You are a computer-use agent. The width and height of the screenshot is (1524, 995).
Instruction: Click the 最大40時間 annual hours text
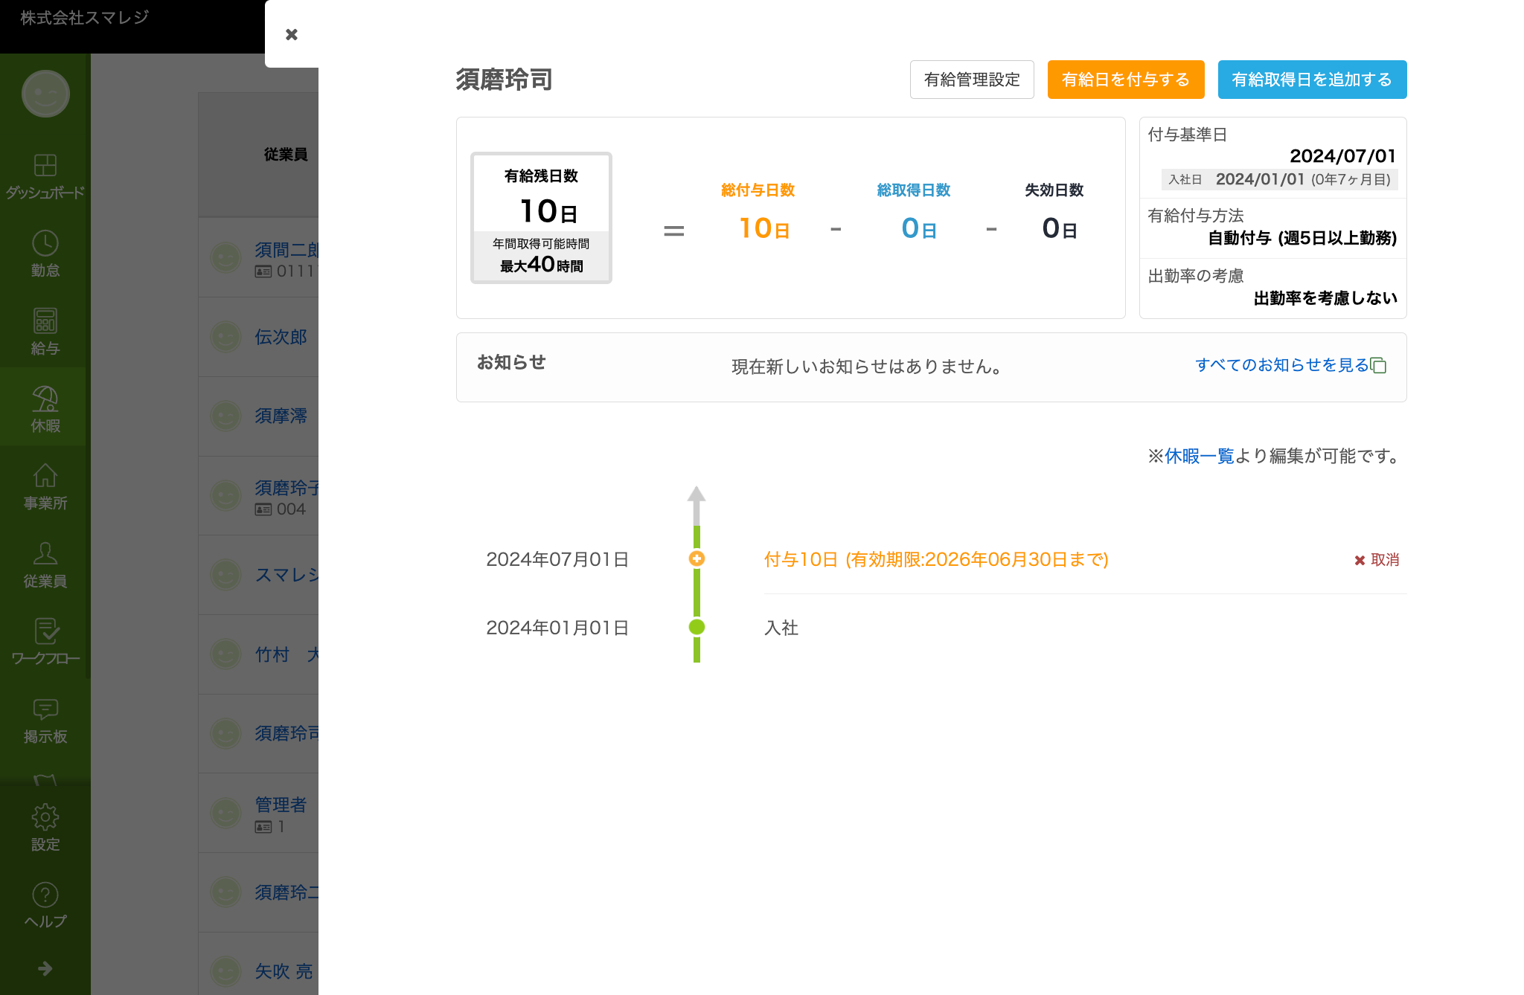point(541,265)
